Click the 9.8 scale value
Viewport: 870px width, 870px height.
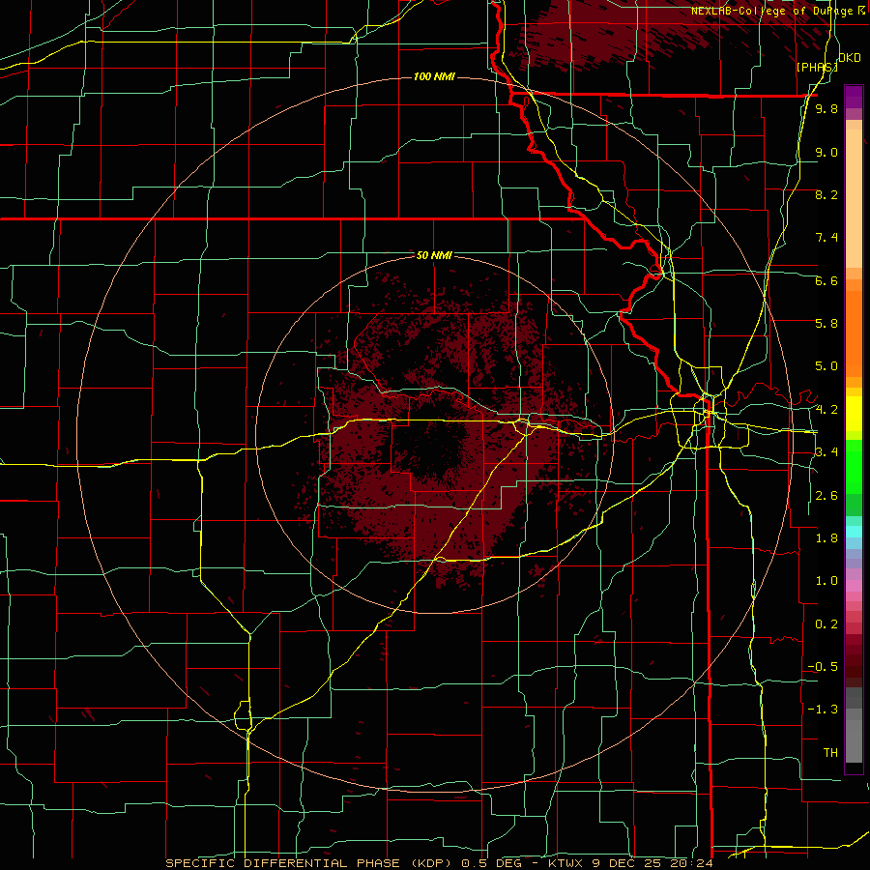click(x=826, y=108)
